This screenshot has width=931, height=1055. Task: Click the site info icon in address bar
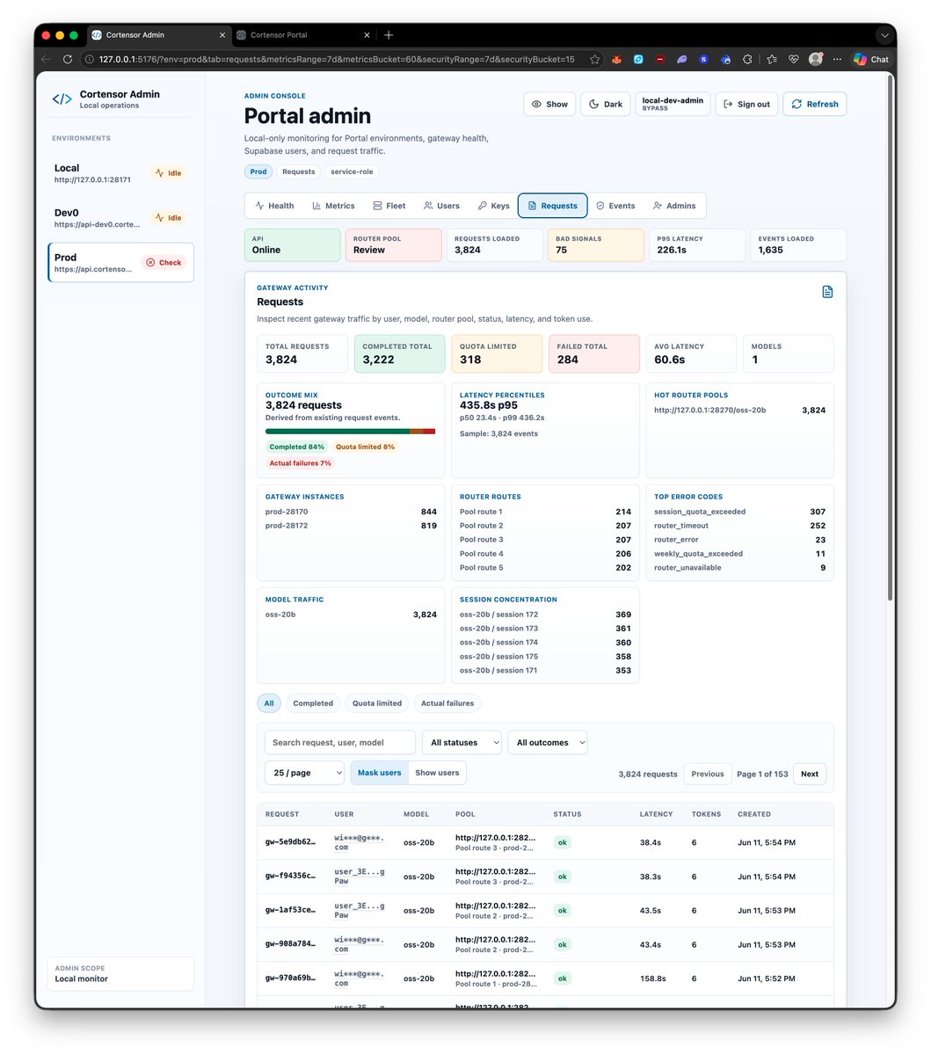90,60
